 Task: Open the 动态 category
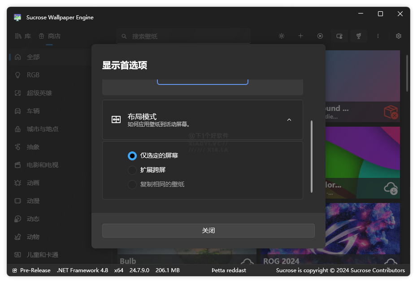point(51,219)
